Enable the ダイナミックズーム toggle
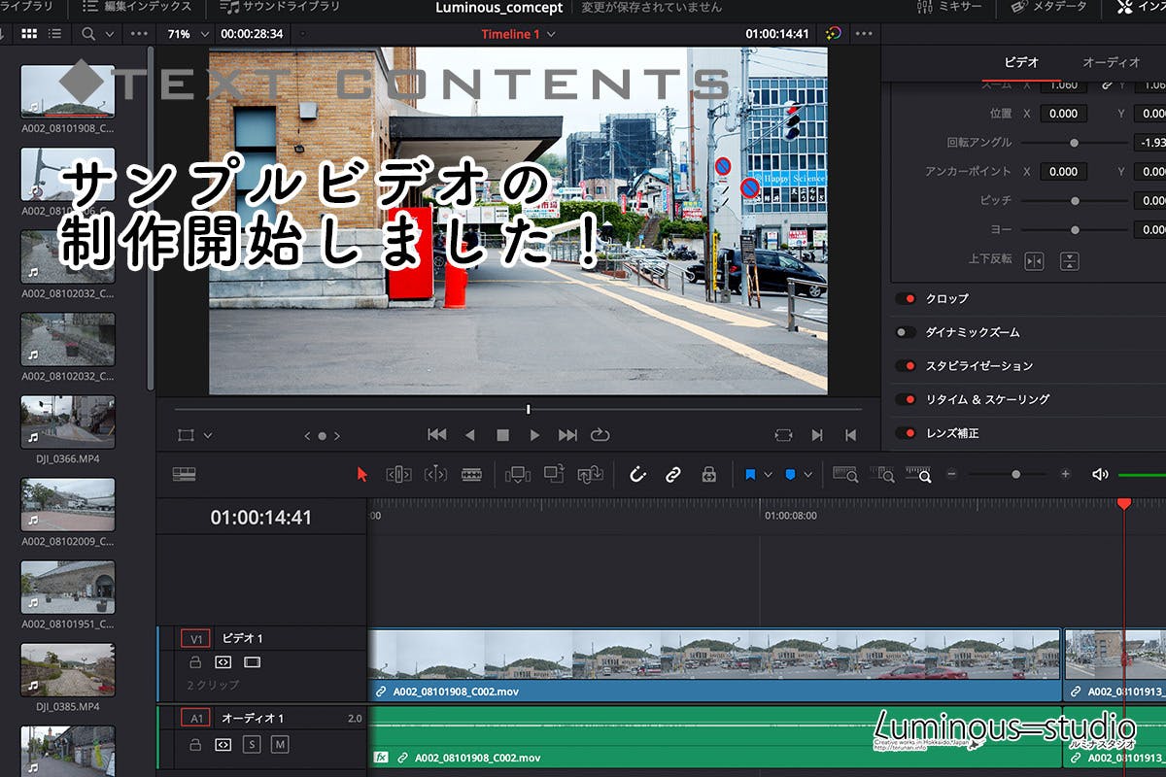The height and width of the screenshot is (777, 1166). [906, 332]
